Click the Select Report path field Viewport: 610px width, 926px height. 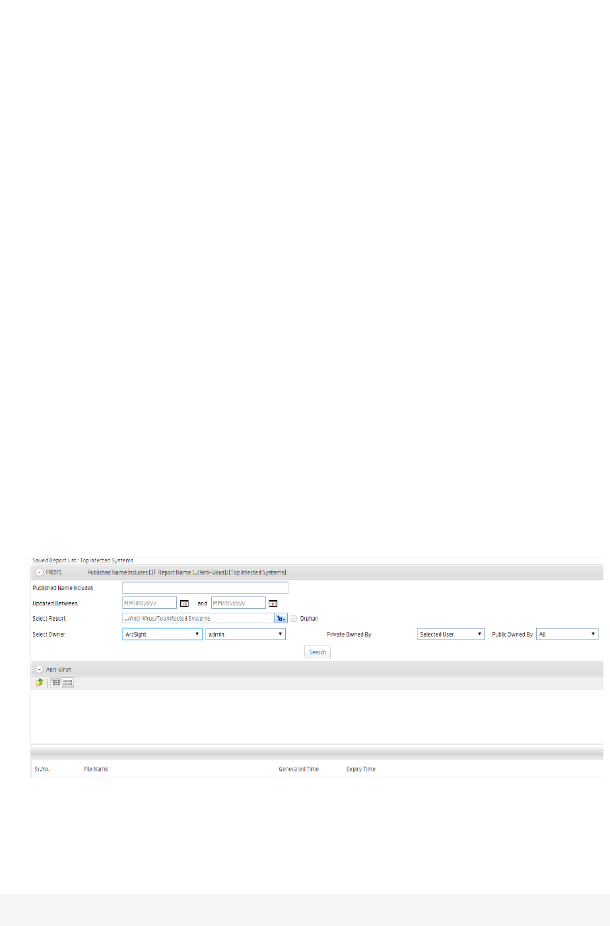199,619
